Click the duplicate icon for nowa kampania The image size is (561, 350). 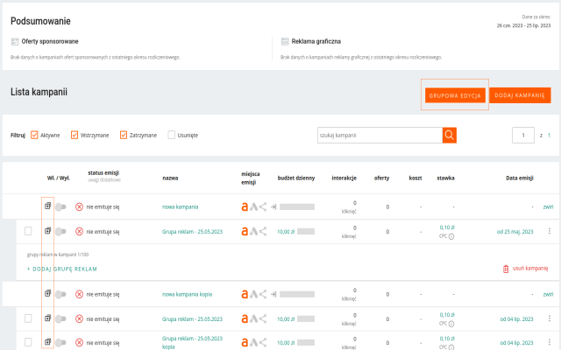pyautogui.click(x=47, y=206)
